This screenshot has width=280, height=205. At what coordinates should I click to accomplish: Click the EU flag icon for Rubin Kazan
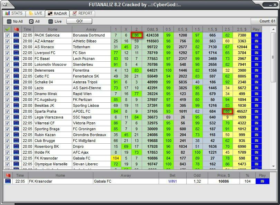coord(16,135)
